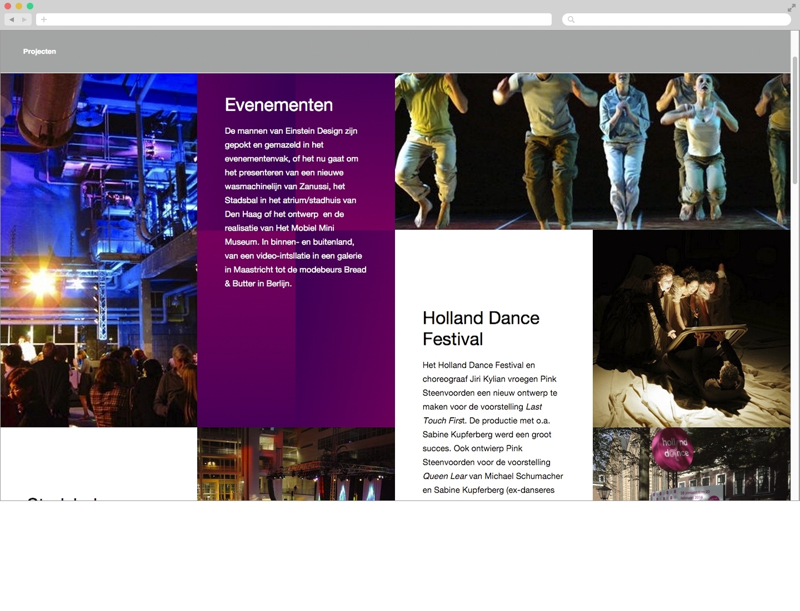The height and width of the screenshot is (611, 800).
Task: Click the fullscreen arrows icon at top right
Action: (792, 8)
